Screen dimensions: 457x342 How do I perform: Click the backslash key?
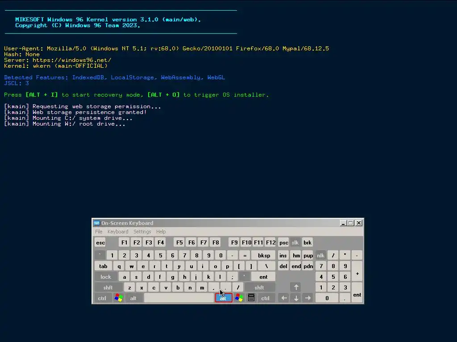coord(266,266)
